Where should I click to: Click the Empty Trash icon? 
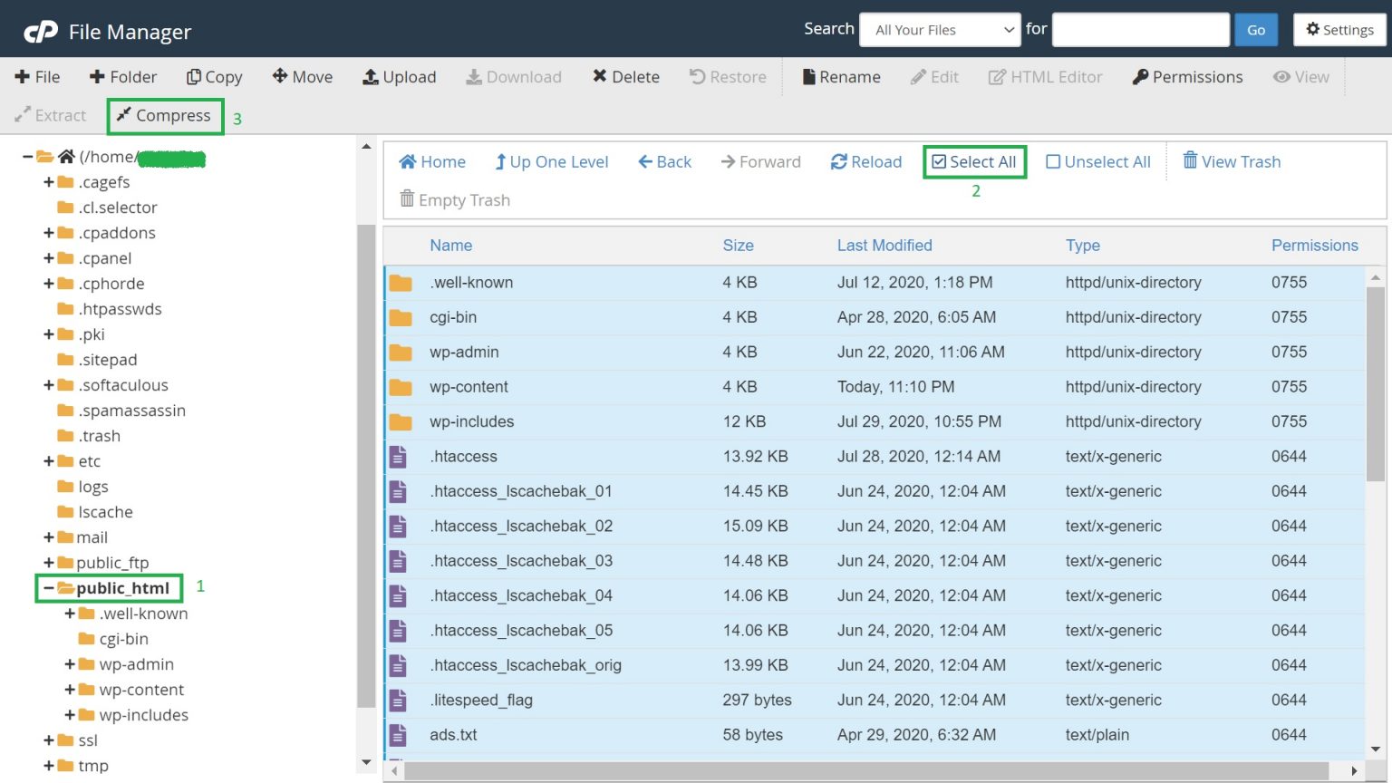pos(455,199)
